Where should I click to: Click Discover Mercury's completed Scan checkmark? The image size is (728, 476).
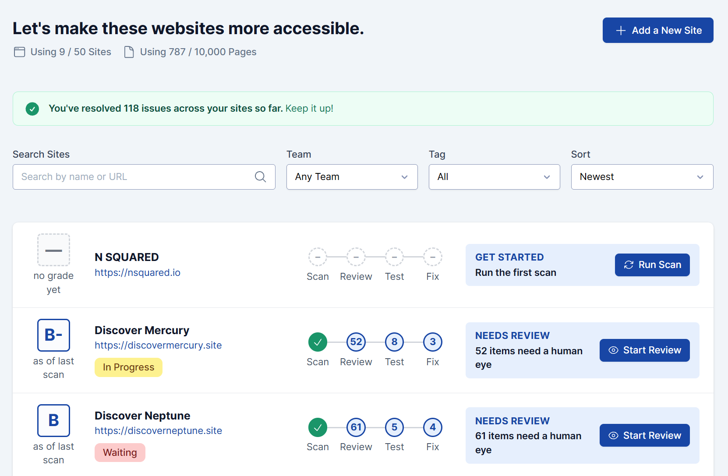318,342
